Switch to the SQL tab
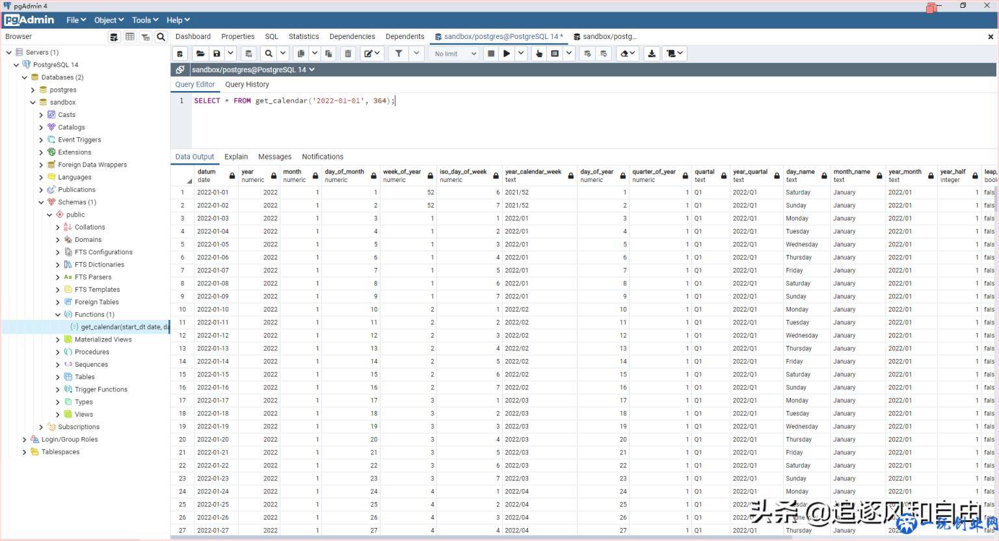This screenshot has height=541, width=999. [x=272, y=36]
